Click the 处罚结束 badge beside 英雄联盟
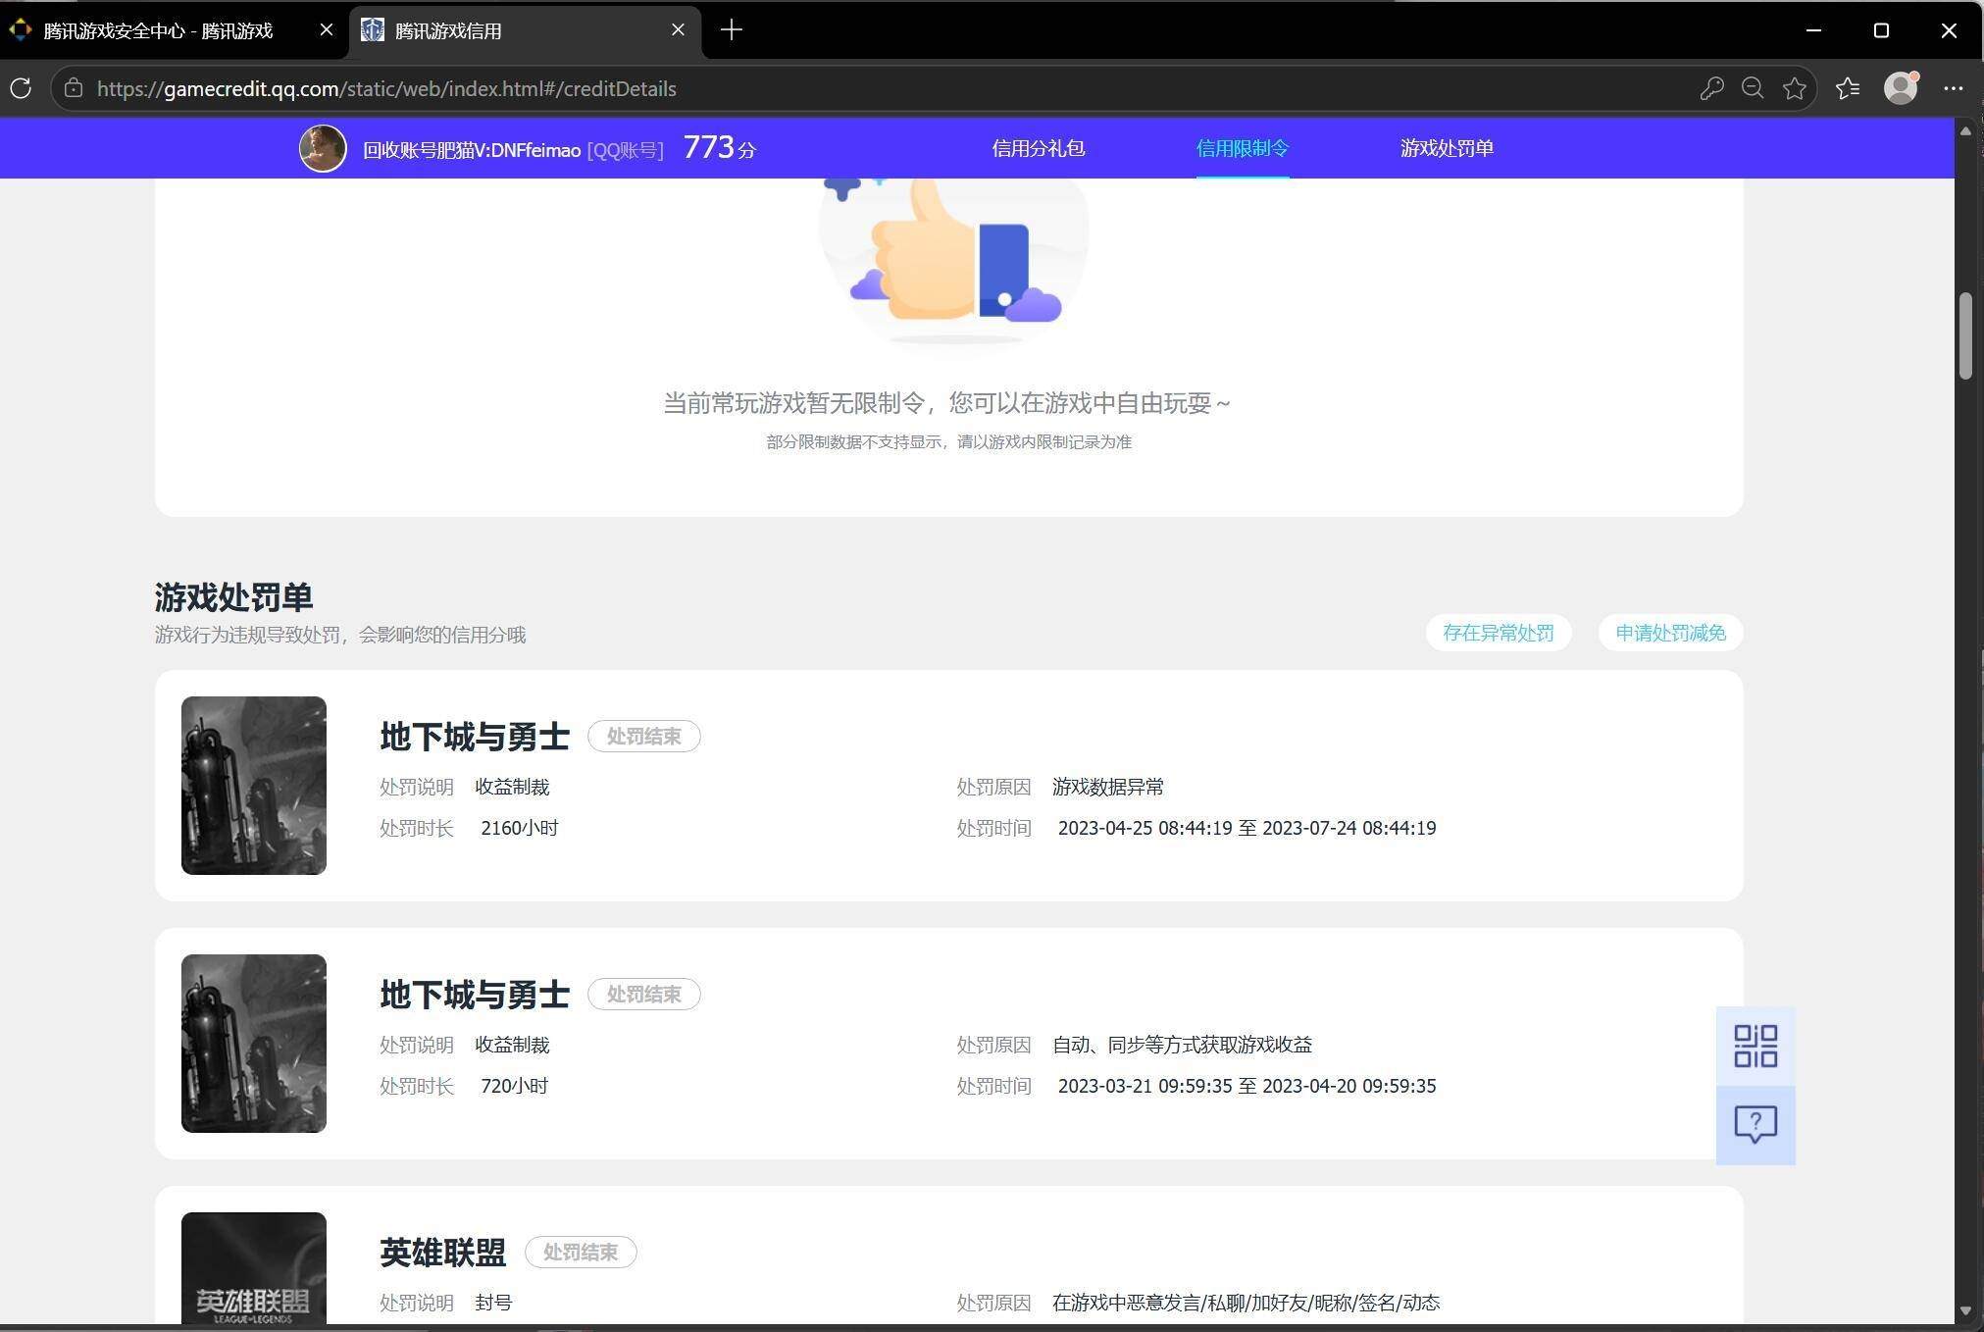The image size is (1984, 1332). [x=581, y=1253]
